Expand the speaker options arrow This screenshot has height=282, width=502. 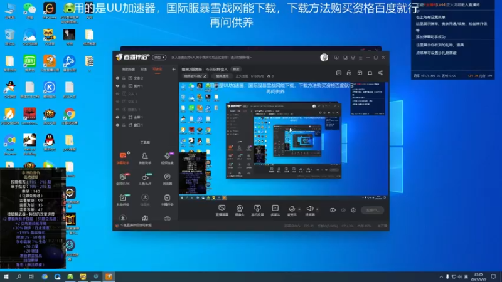(318, 209)
